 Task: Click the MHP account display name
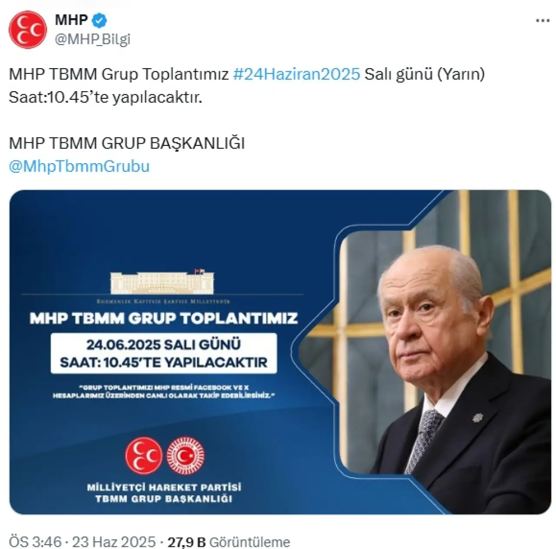click(71, 20)
